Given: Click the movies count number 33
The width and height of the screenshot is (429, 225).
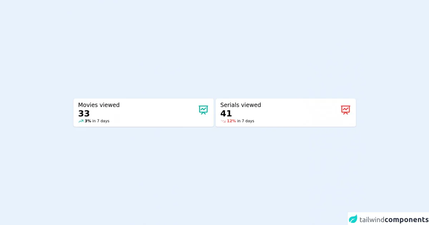Looking at the screenshot, I should click(84, 114).
